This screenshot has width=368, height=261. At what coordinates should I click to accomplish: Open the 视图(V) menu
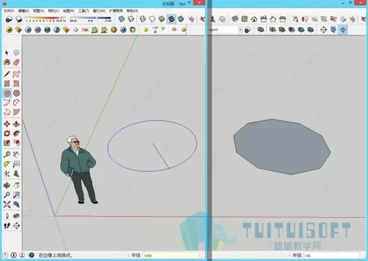(39, 11)
